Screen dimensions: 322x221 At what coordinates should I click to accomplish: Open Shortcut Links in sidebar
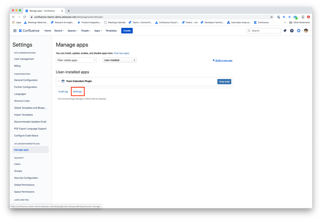tap(22, 101)
